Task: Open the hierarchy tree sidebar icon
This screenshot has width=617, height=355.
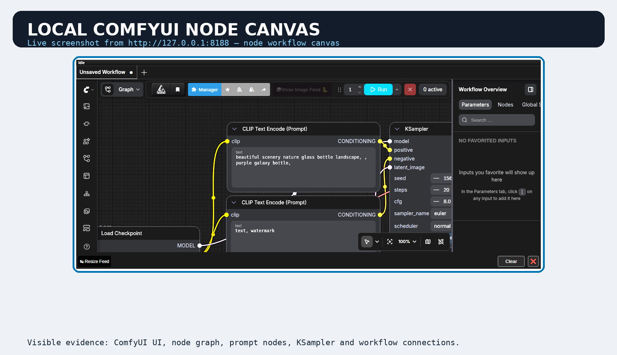Action: 86,194
